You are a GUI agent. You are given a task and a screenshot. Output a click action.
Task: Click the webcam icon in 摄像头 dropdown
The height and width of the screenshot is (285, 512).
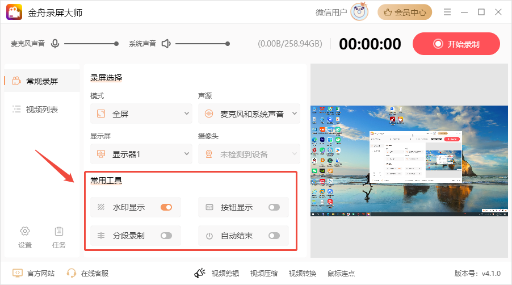[209, 154]
